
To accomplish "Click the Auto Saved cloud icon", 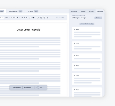I will [63, 18].
